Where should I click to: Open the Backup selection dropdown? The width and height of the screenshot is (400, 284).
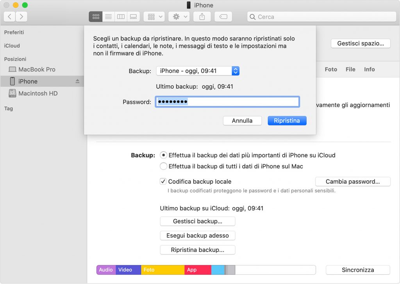[198, 71]
